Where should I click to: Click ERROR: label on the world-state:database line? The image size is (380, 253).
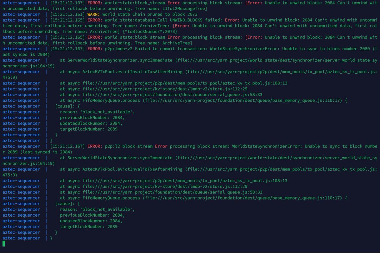coord(95,20)
